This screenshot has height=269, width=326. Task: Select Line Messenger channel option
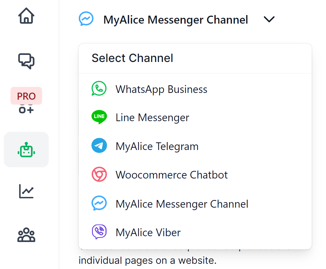point(152,117)
